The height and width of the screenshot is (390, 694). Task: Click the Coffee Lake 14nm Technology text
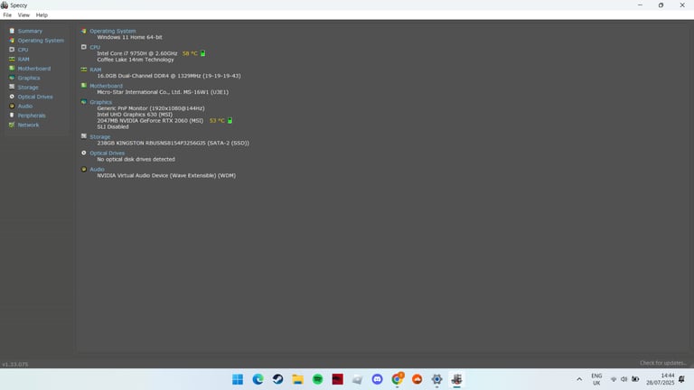(136, 60)
